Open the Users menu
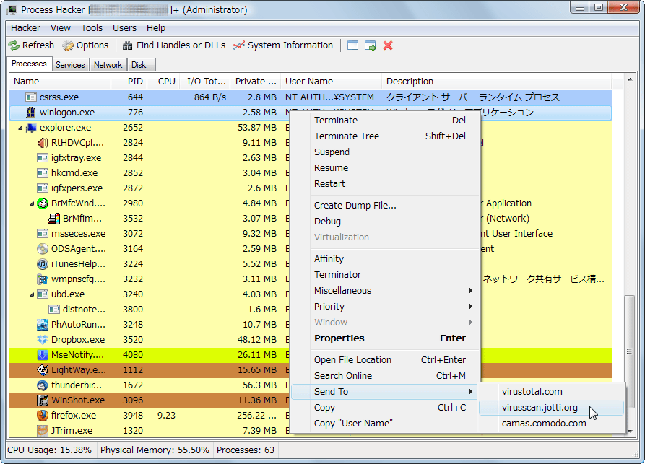This screenshot has height=464, width=645. coord(125,28)
